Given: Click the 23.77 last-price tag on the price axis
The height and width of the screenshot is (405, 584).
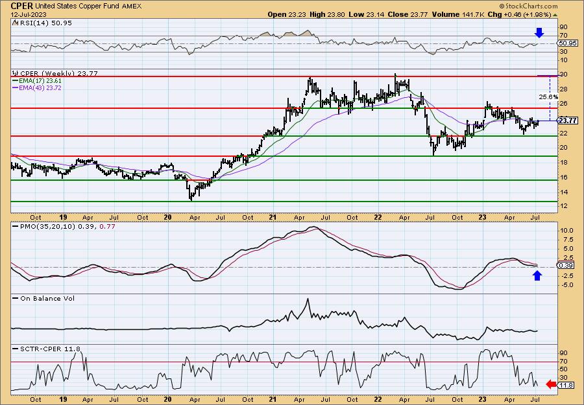Looking at the screenshot, I should [568, 121].
